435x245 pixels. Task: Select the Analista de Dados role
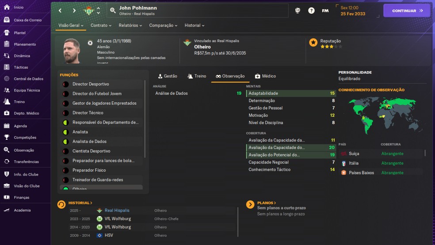(89, 142)
